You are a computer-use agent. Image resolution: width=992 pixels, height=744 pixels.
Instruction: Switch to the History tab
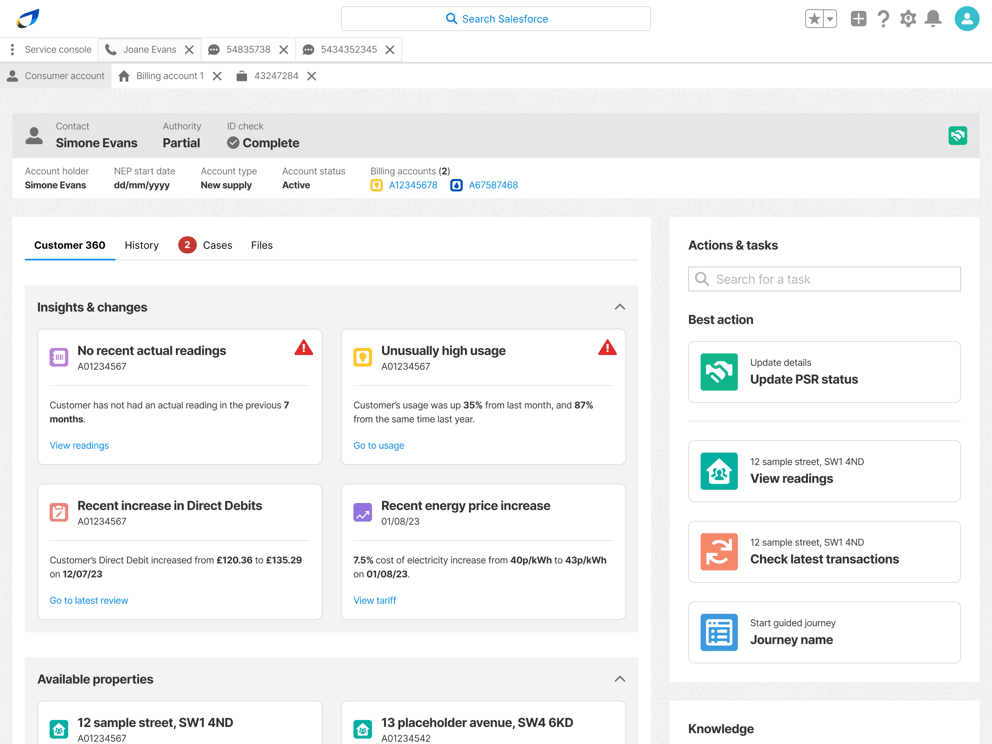[x=142, y=245]
